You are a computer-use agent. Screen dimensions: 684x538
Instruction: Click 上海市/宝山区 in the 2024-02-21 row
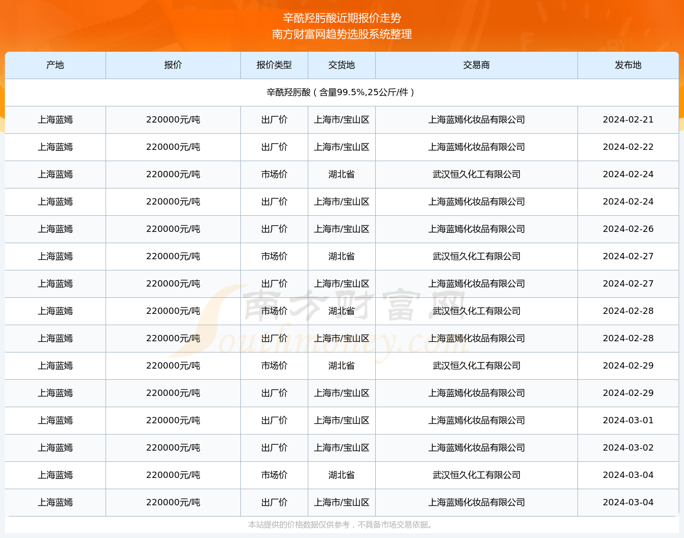tap(342, 120)
